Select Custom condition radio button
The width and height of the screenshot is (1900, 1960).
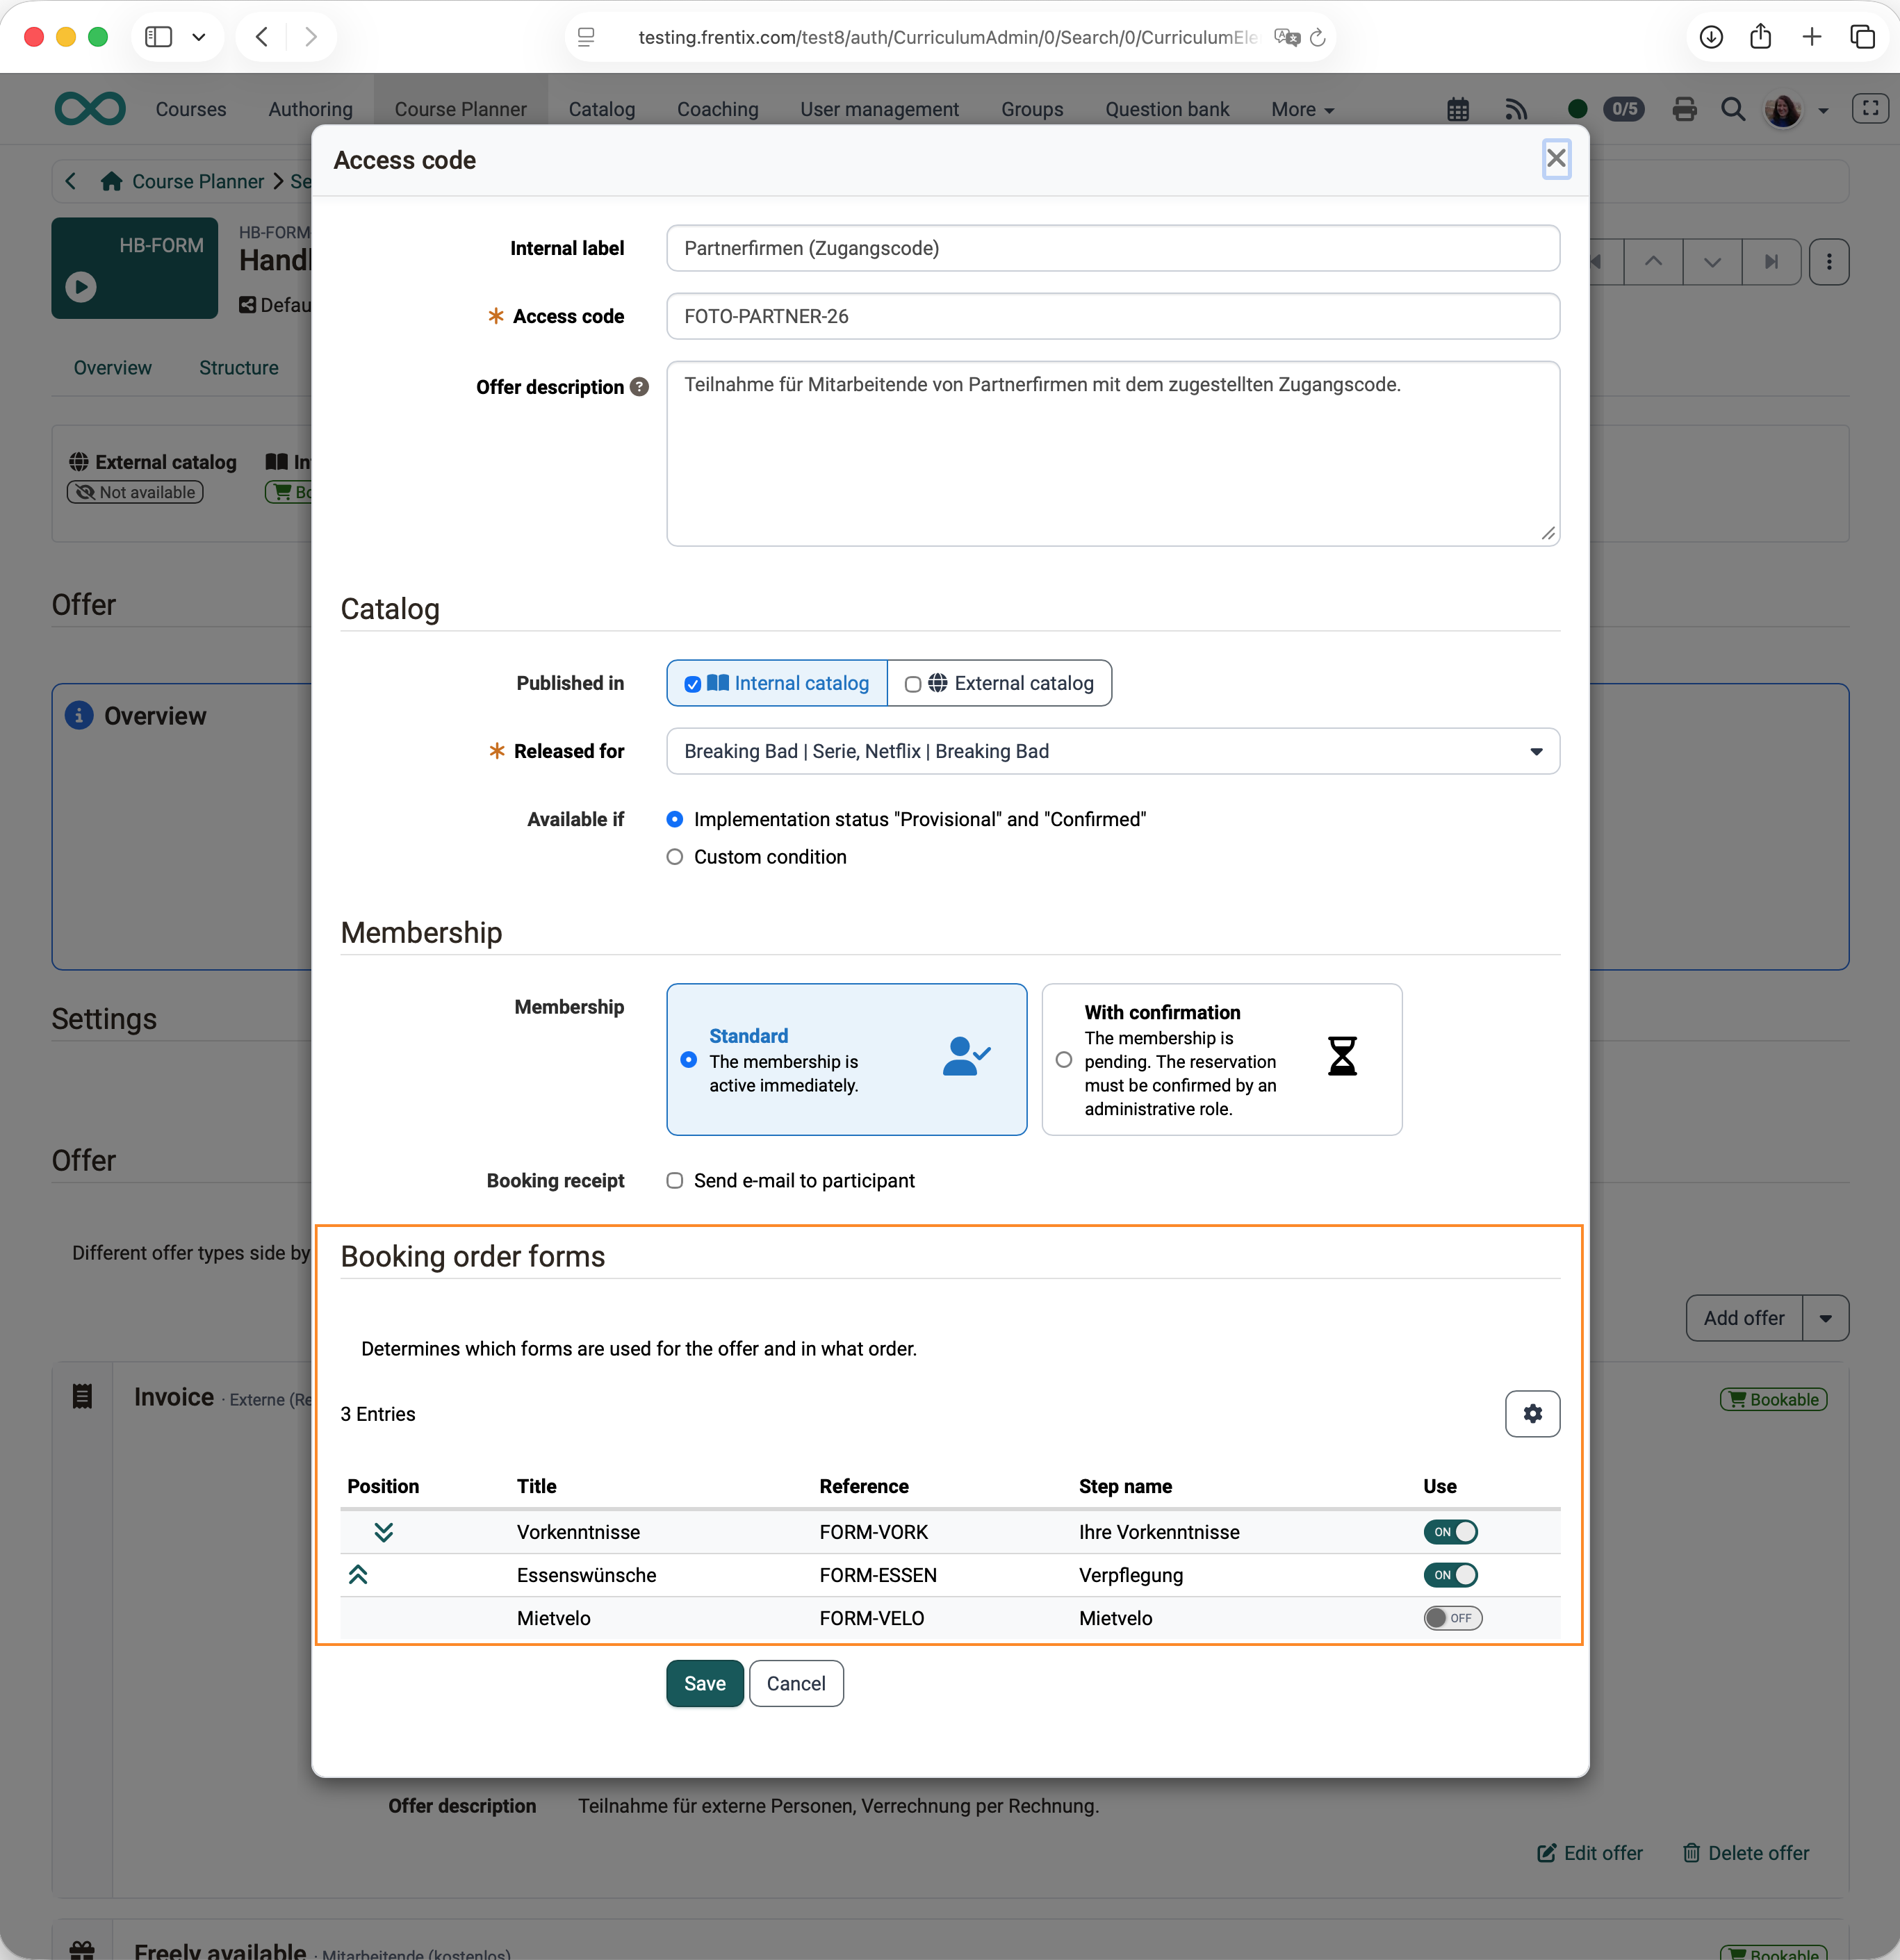coord(675,857)
